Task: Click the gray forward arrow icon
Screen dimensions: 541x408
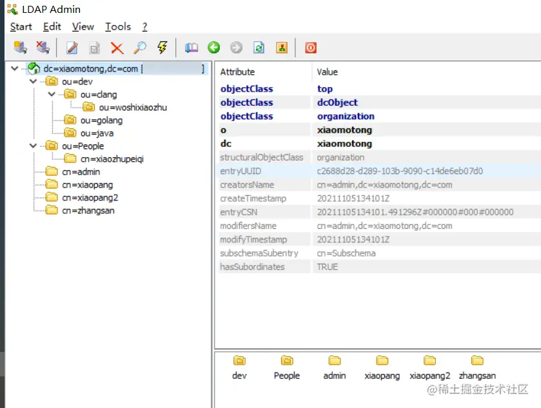Action: click(237, 47)
